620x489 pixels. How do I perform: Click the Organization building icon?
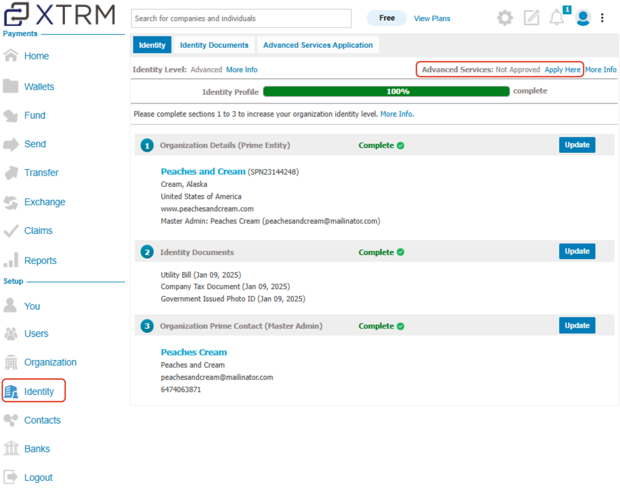click(11, 362)
